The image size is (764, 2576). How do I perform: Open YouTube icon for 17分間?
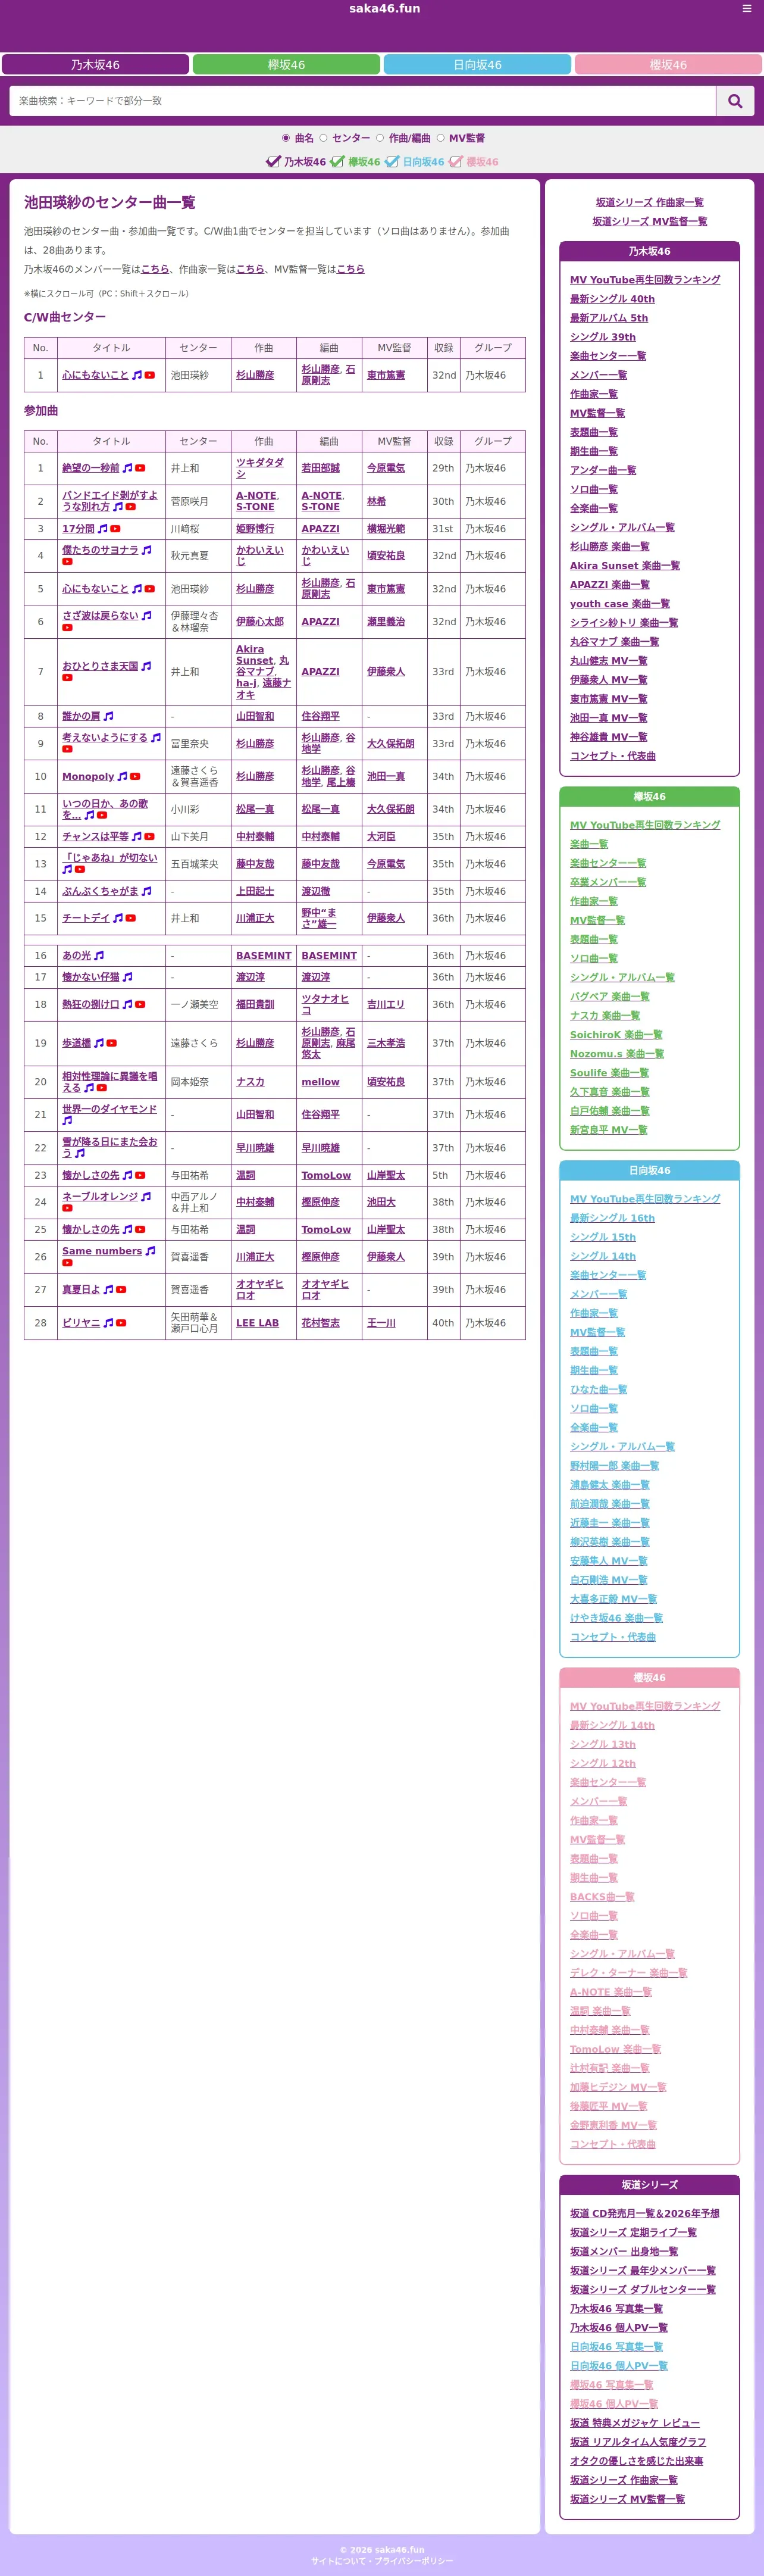(115, 529)
